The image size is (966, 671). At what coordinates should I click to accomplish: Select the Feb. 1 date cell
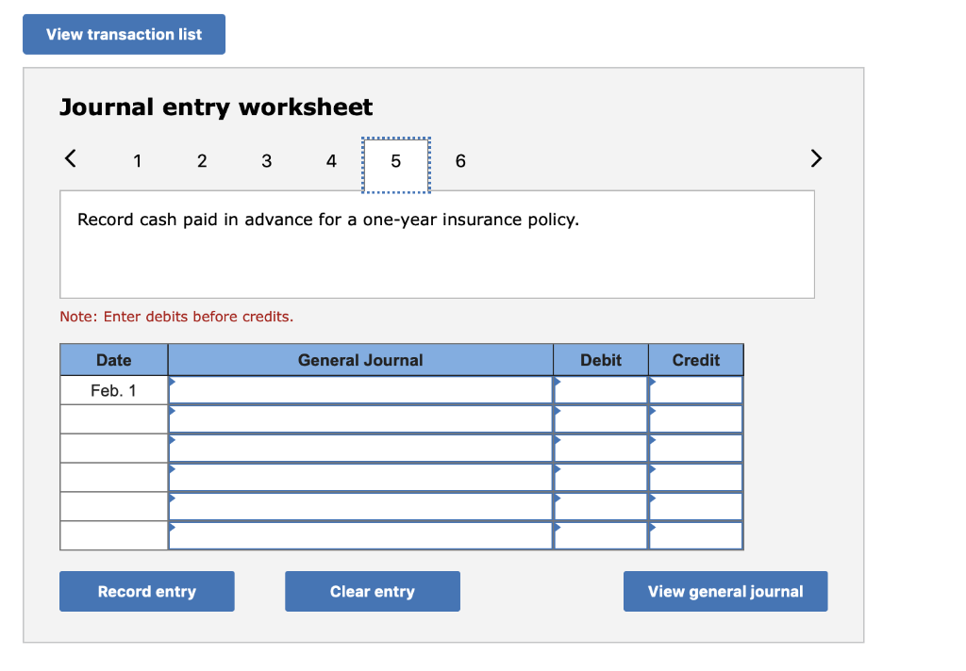point(113,388)
